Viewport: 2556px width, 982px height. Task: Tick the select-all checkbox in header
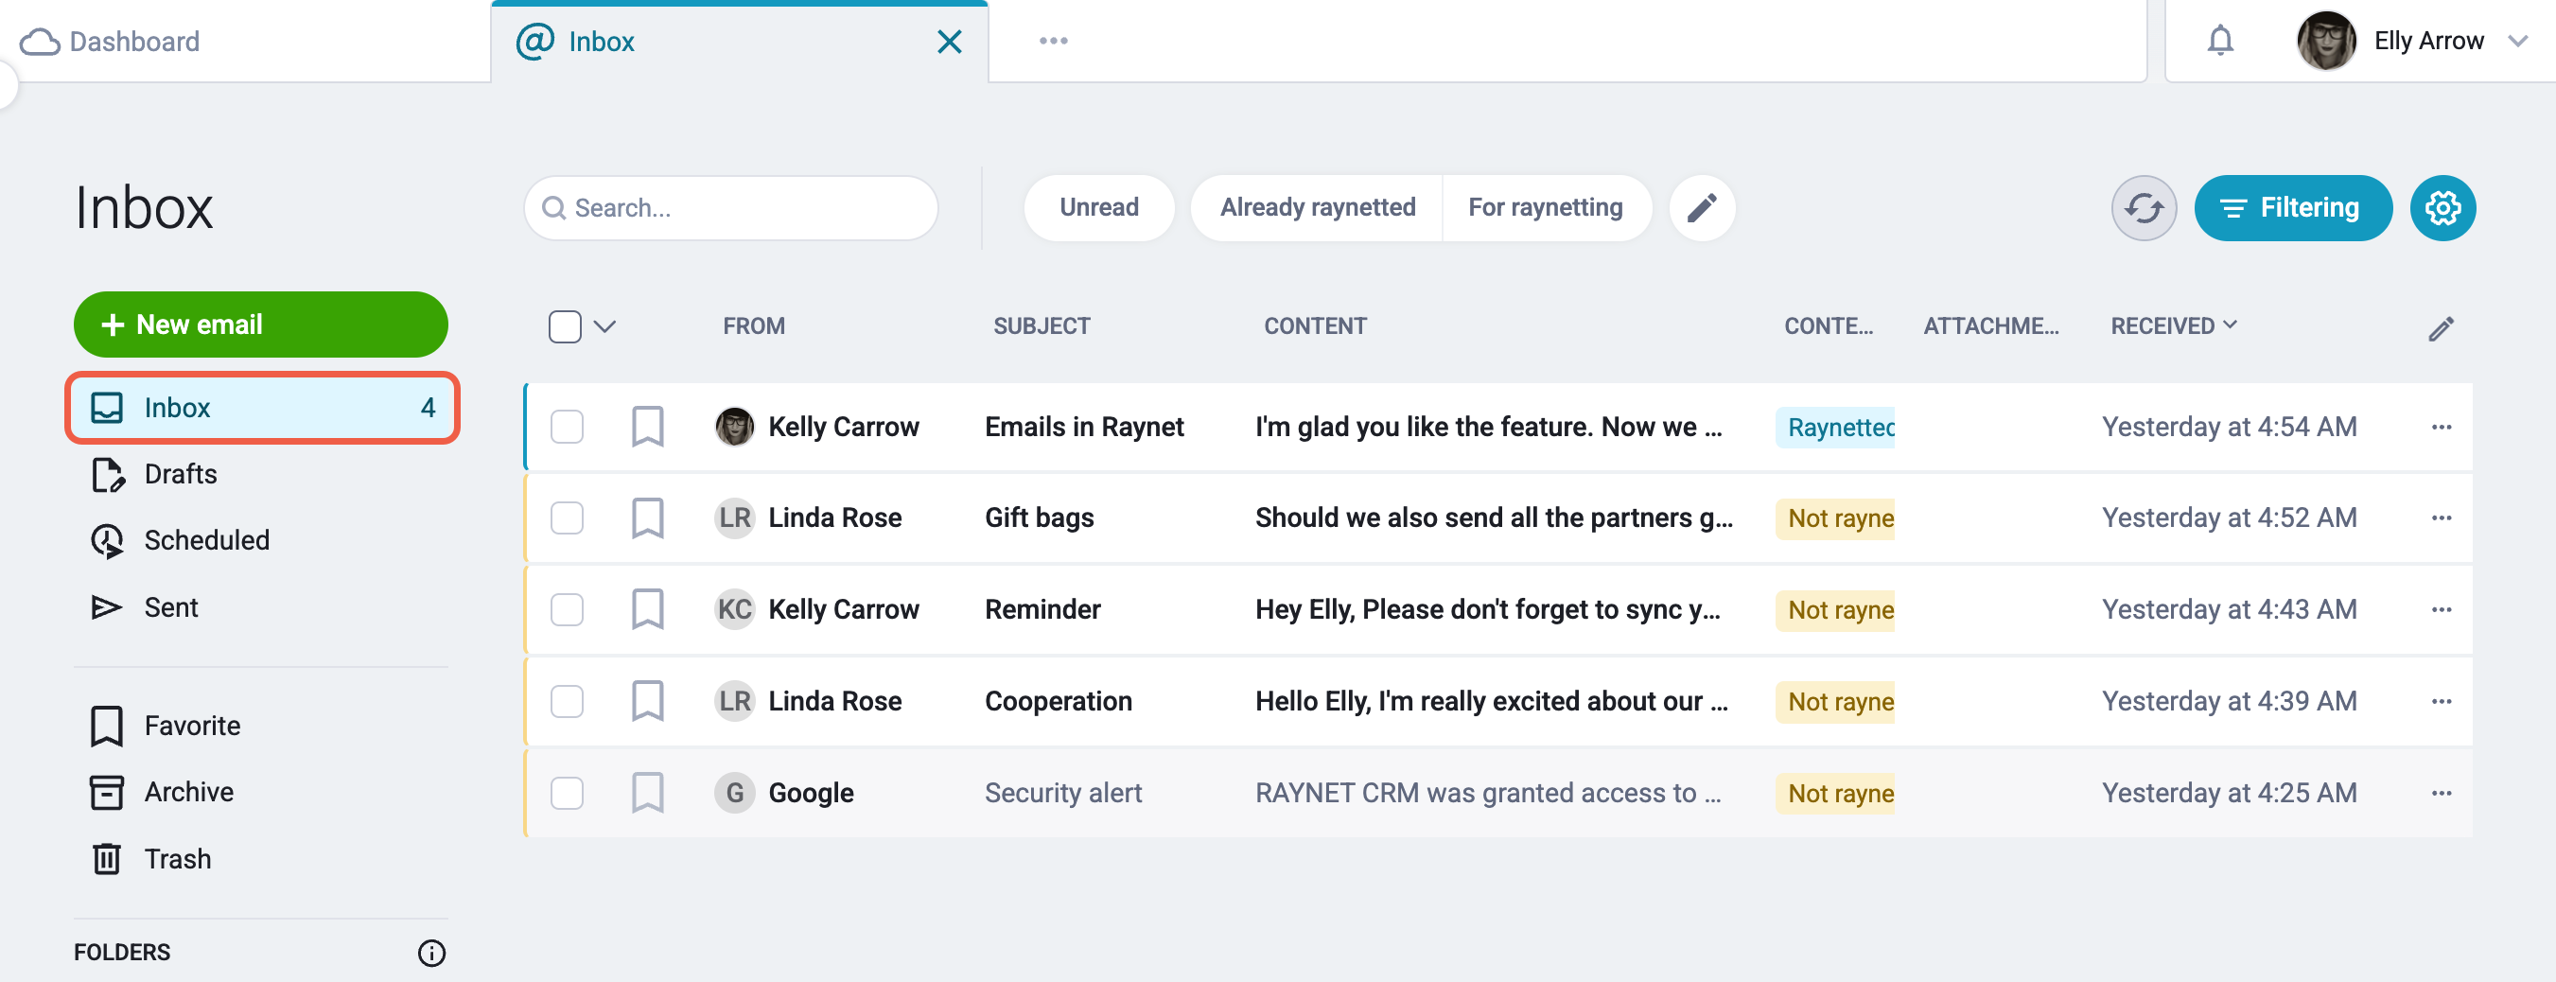[565, 326]
